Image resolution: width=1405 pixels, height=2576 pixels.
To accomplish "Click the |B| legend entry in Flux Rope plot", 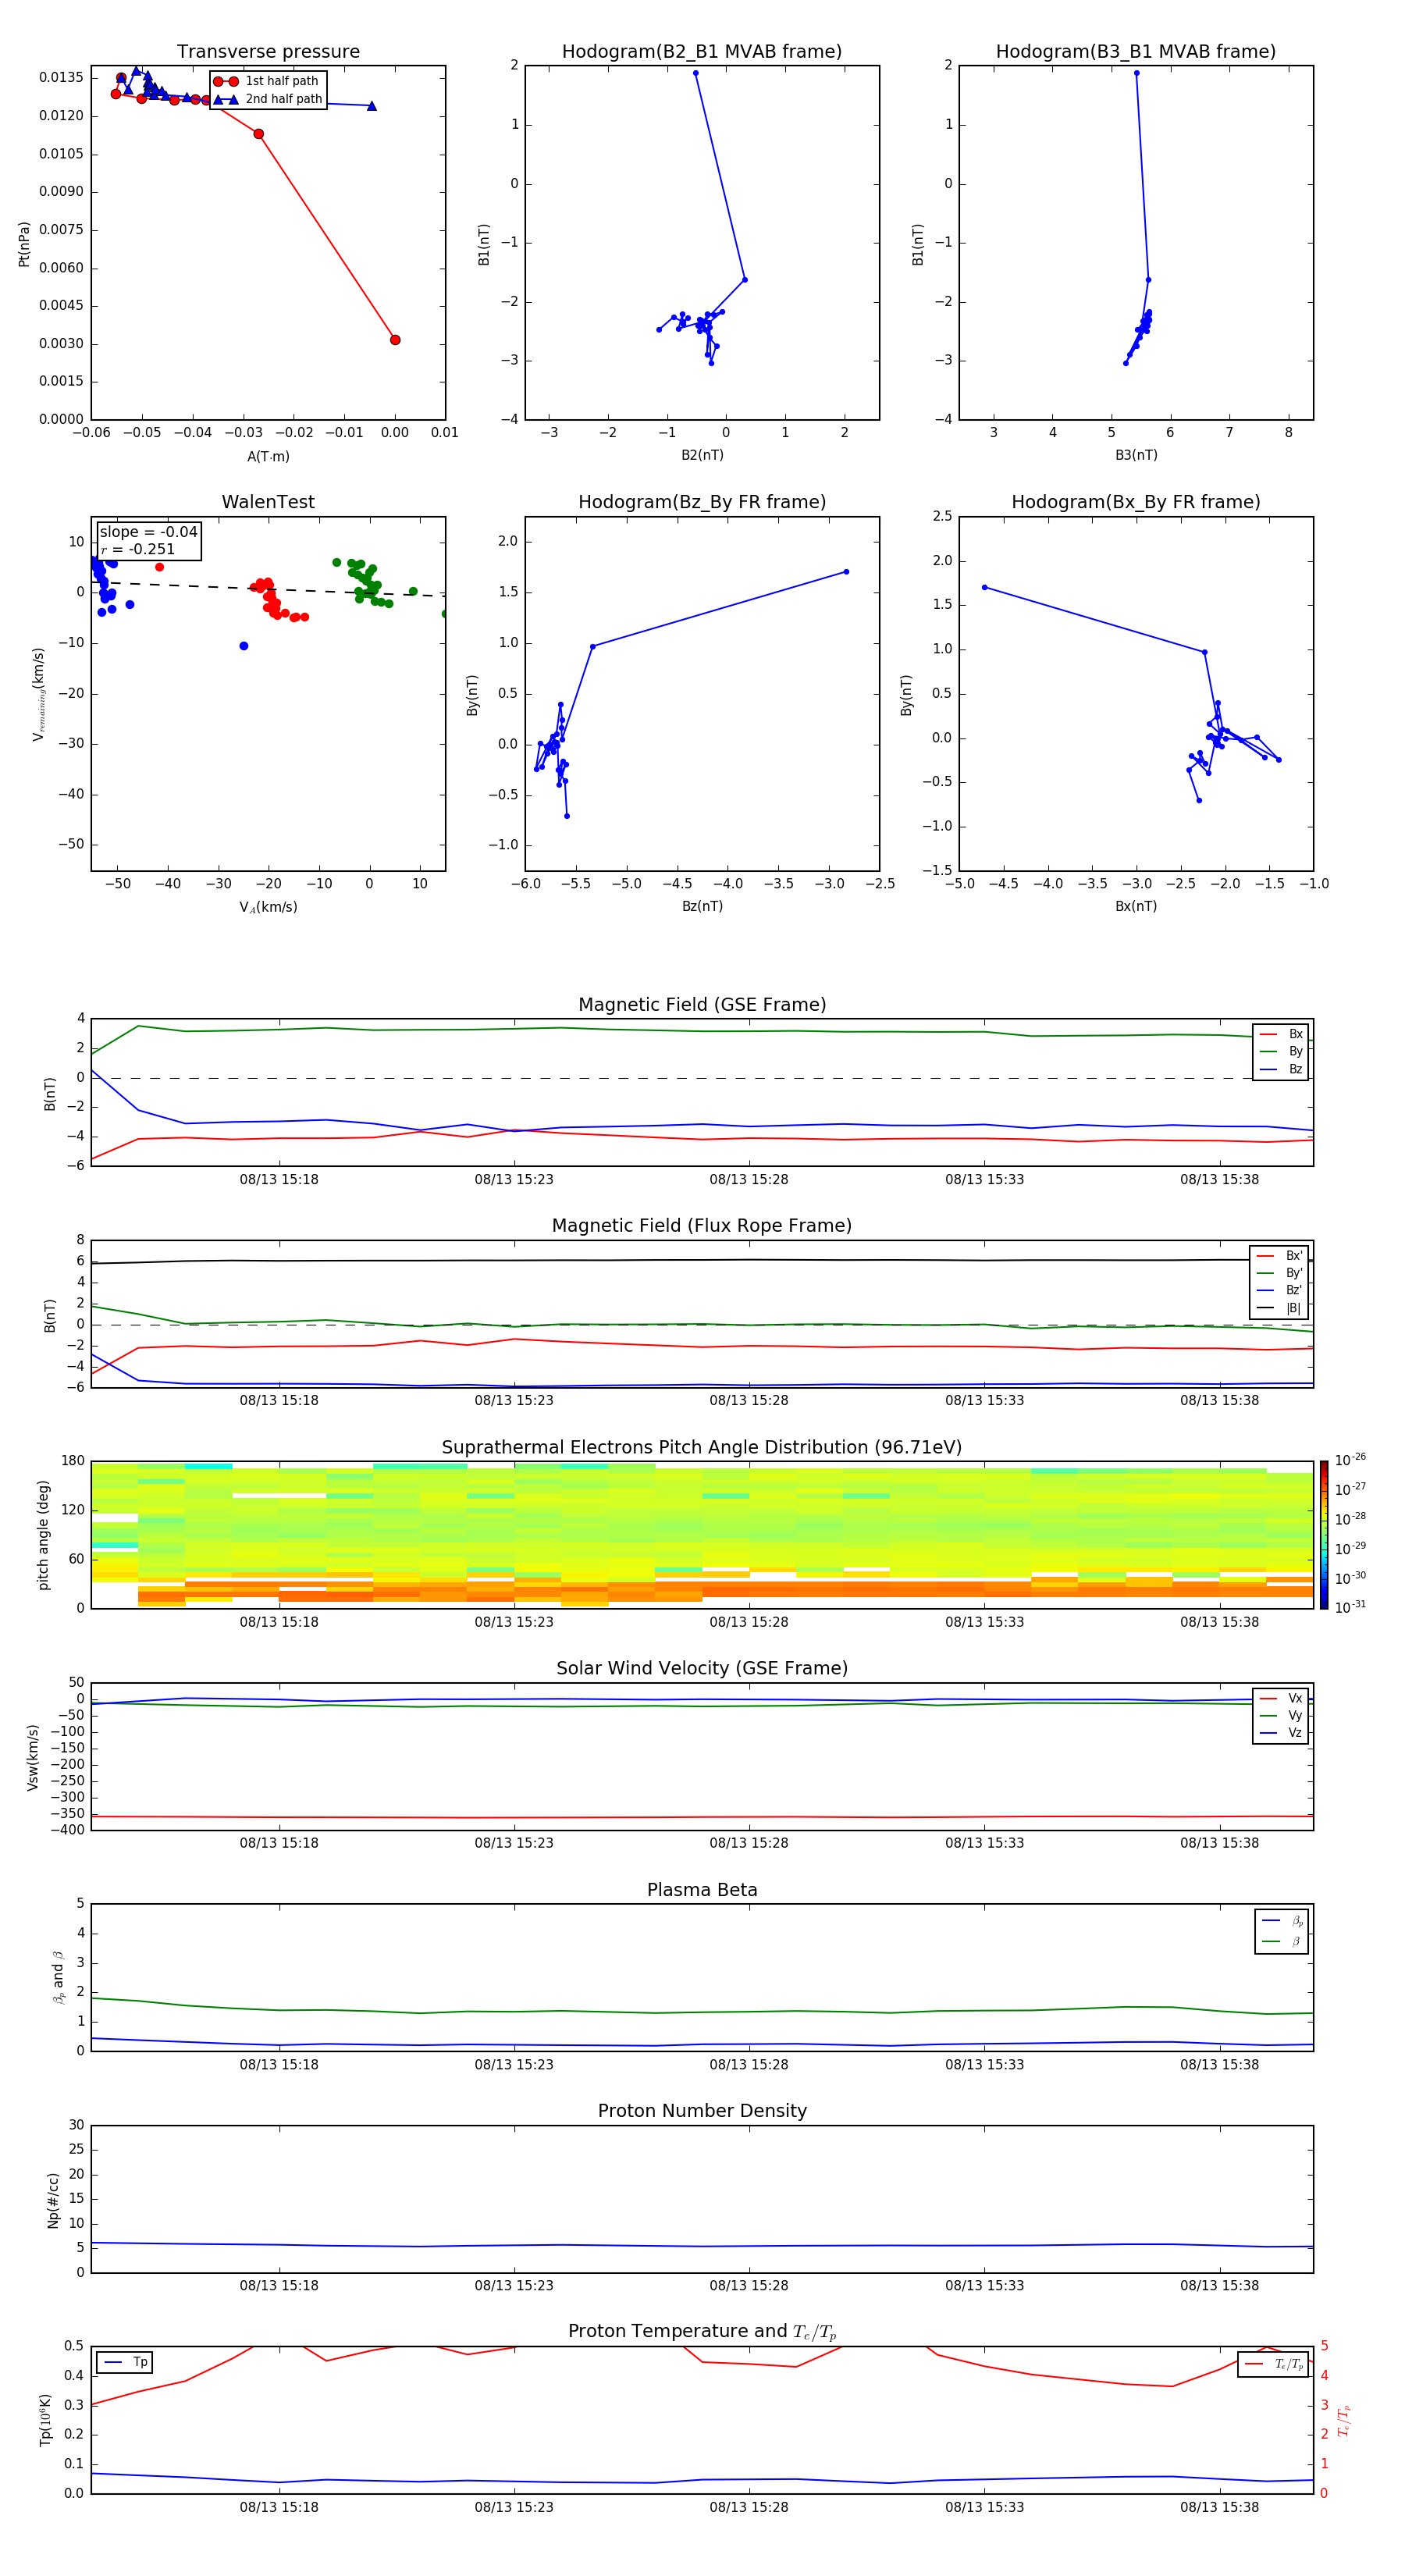I will click(x=1279, y=1308).
